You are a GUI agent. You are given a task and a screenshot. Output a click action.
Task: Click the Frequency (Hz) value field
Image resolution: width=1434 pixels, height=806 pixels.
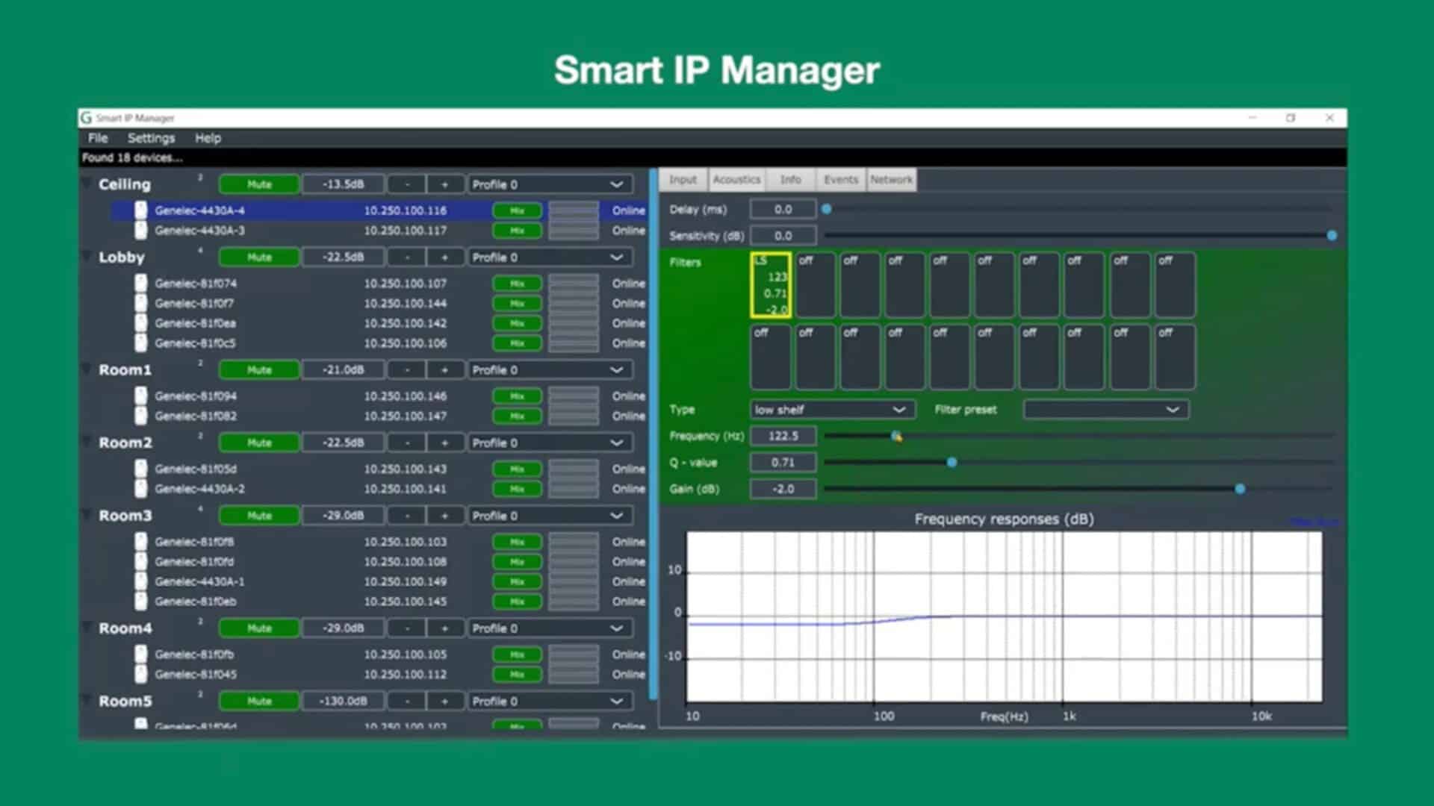[783, 436]
